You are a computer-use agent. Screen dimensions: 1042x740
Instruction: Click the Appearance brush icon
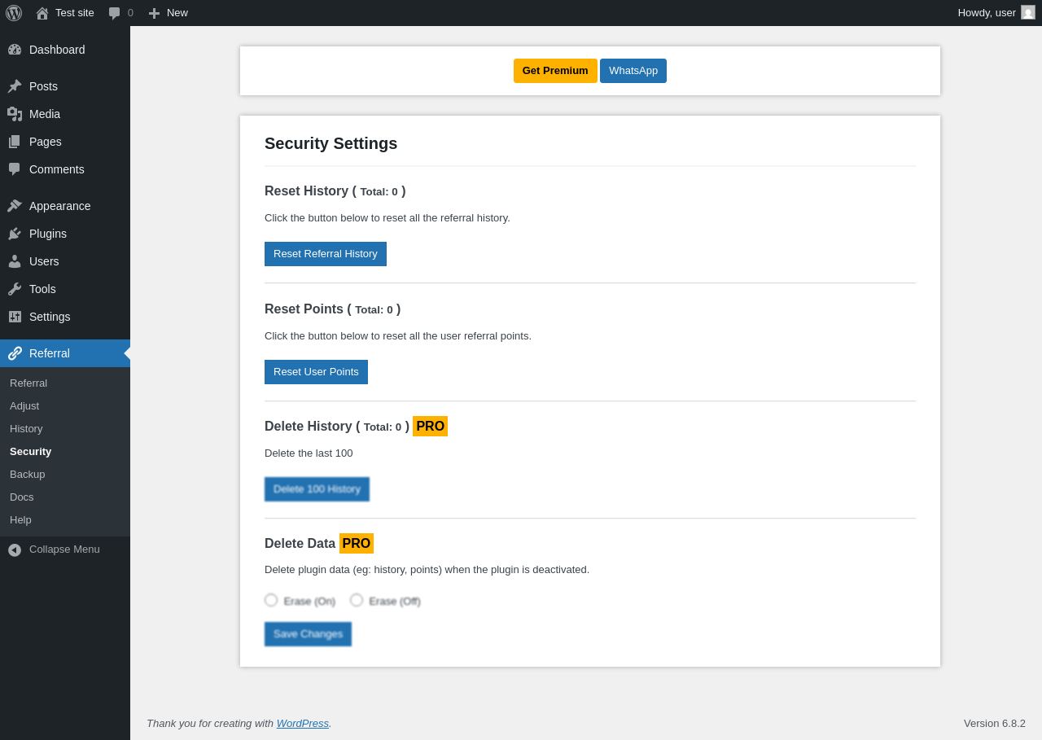tap(15, 206)
